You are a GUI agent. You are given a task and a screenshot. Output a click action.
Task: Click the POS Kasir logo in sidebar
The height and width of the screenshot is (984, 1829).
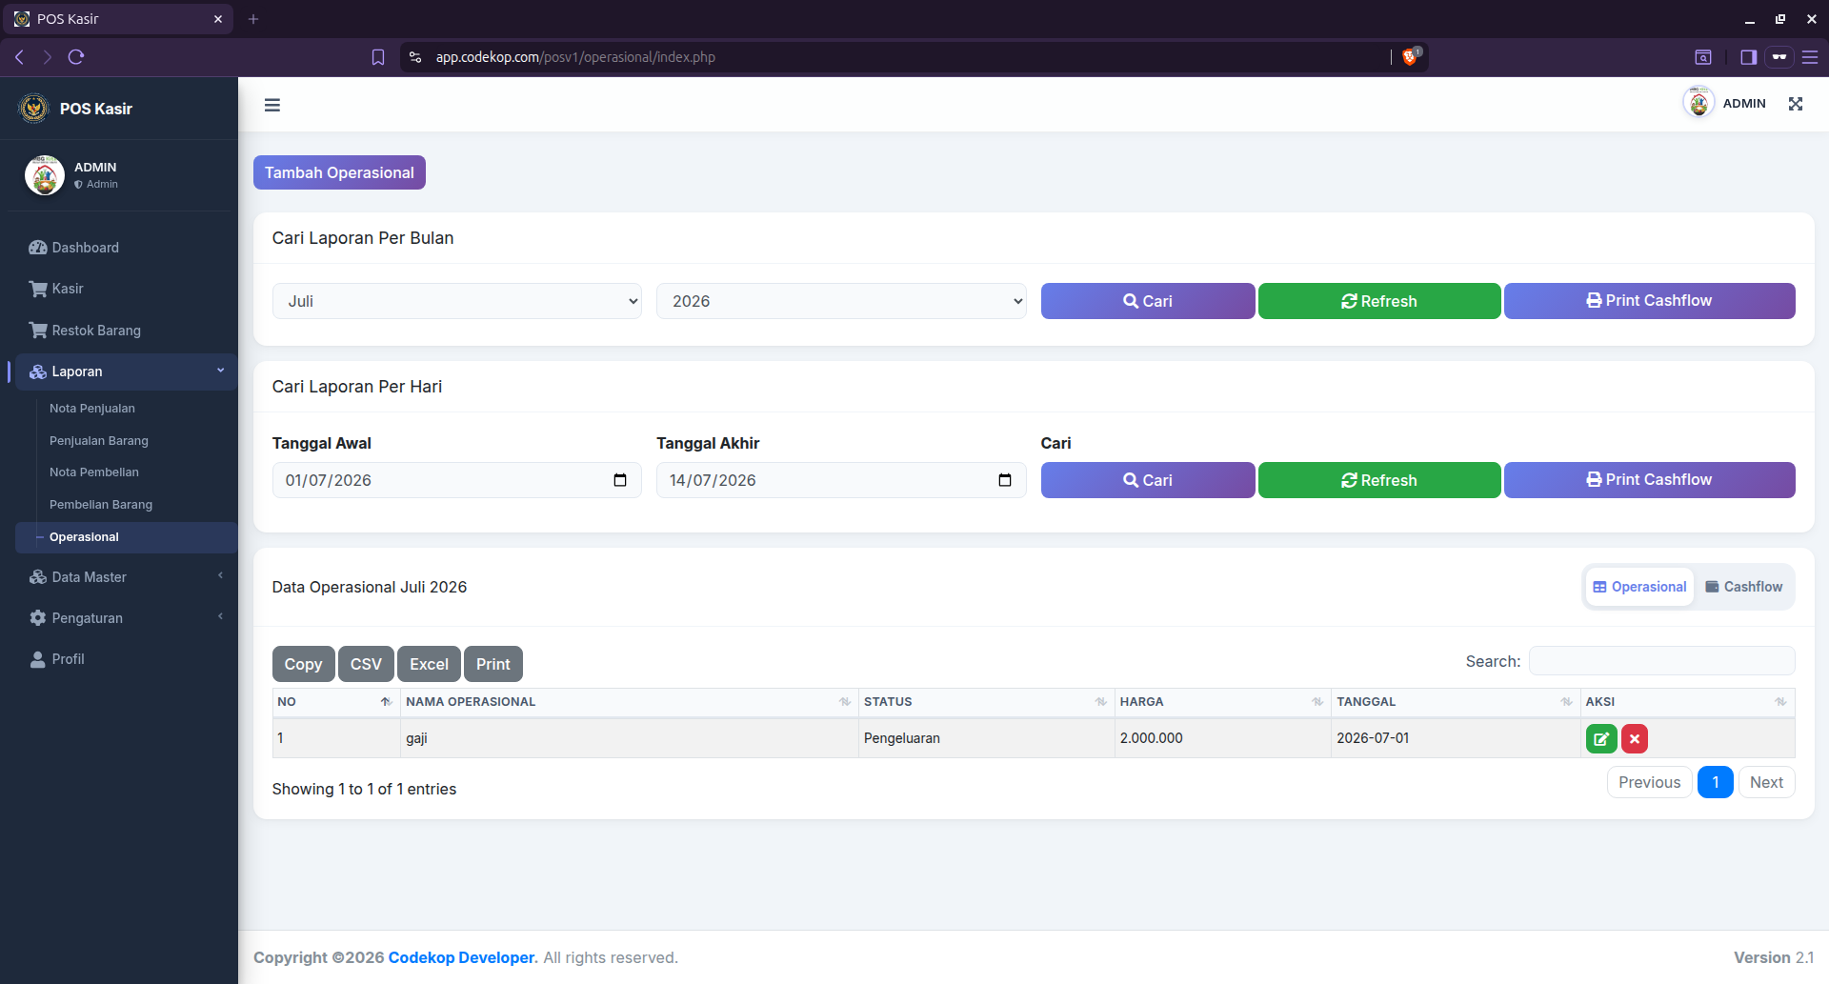pyautogui.click(x=34, y=109)
